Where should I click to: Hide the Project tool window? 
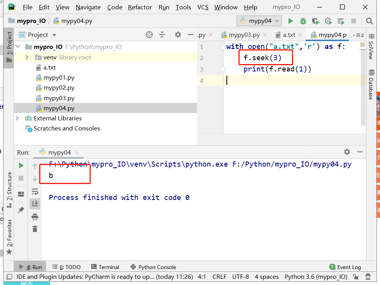pyautogui.click(x=191, y=35)
